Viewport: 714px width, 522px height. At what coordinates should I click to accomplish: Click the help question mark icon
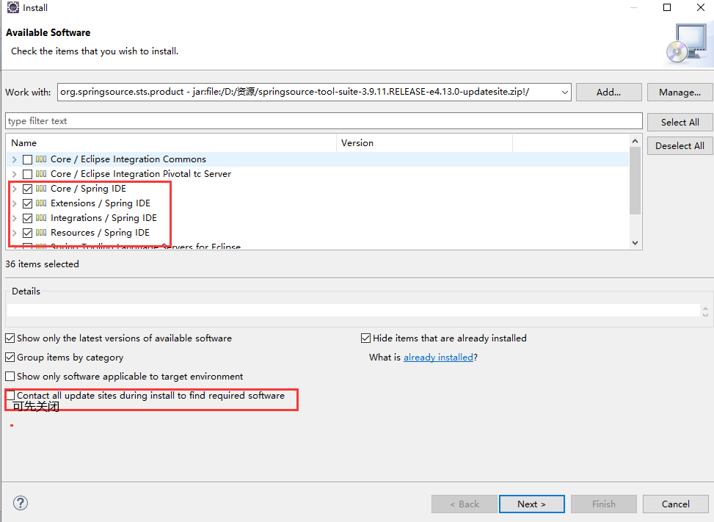pos(21,504)
